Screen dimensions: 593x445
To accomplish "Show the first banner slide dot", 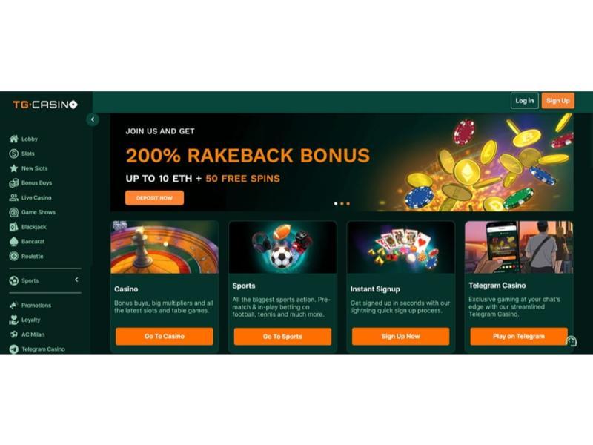I will coord(336,203).
